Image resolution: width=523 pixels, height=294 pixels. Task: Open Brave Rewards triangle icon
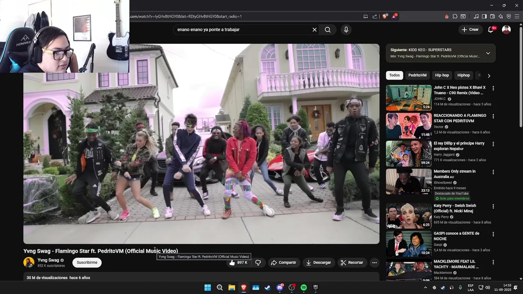pos(394,16)
